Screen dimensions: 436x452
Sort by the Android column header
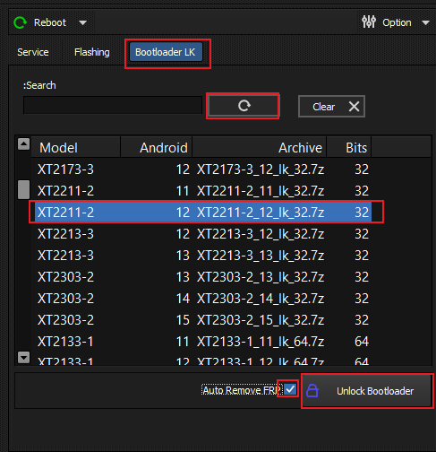(x=157, y=147)
